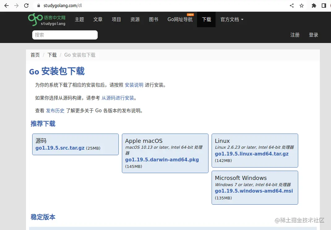Click the 搜索 search input field
Image resolution: width=331 pixels, height=230 pixels.
pyautogui.click(x=65, y=35)
